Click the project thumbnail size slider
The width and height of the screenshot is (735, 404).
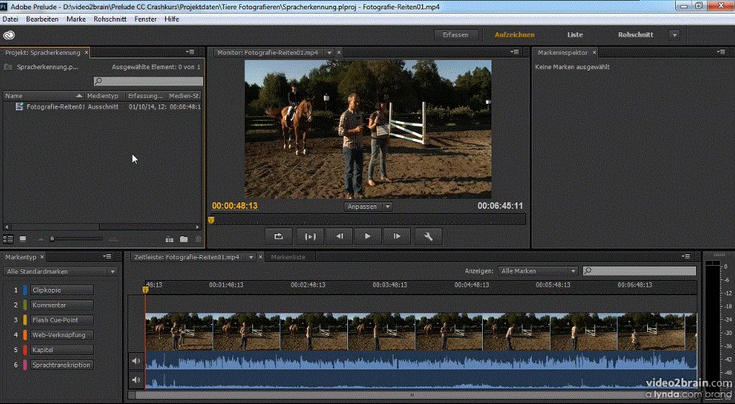pos(52,239)
